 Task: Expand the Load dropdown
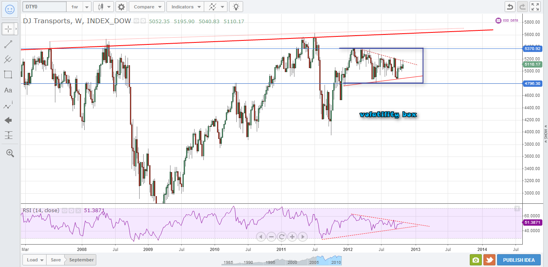pyautogui.click(x=35, y=260)
